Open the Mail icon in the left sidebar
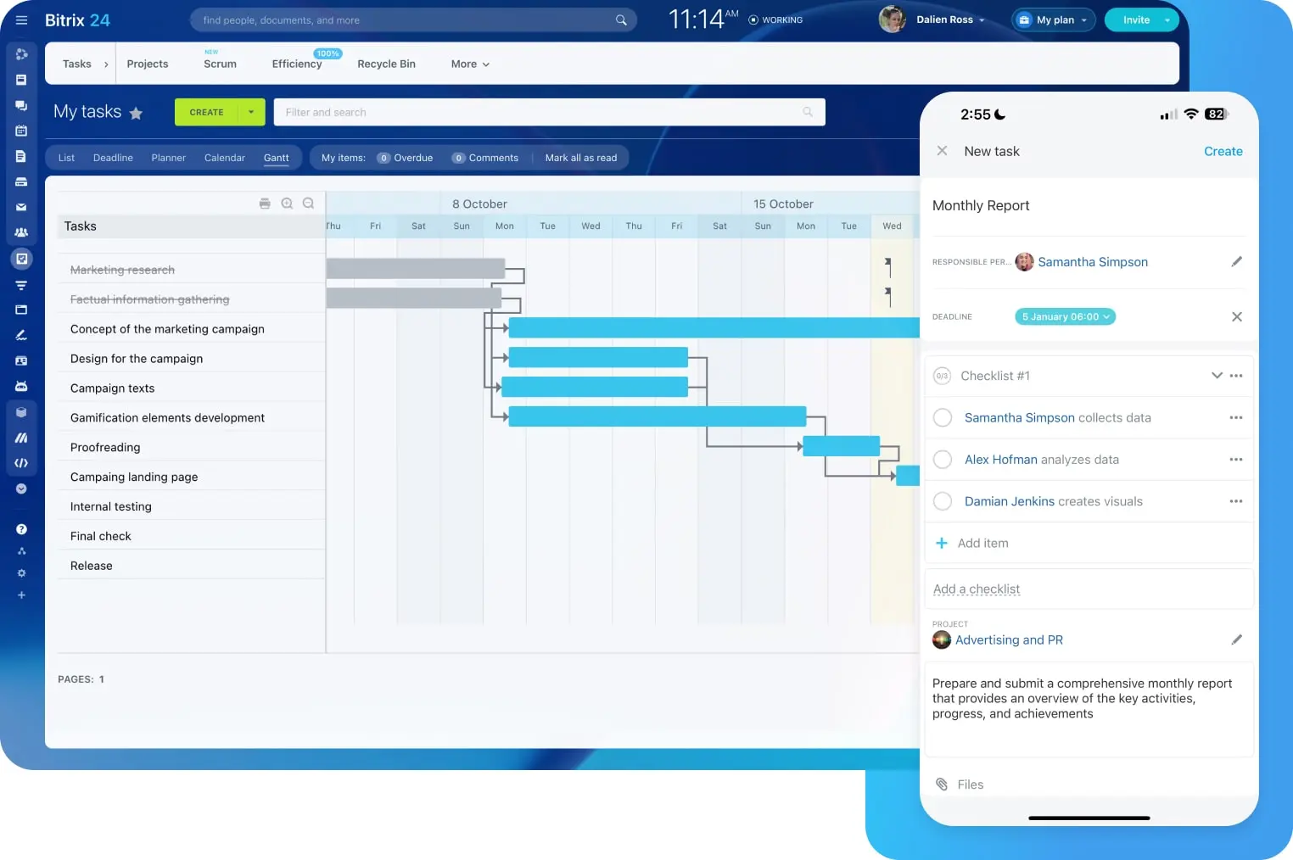Screen dimensions: 1293x860 tap(21, 207)
